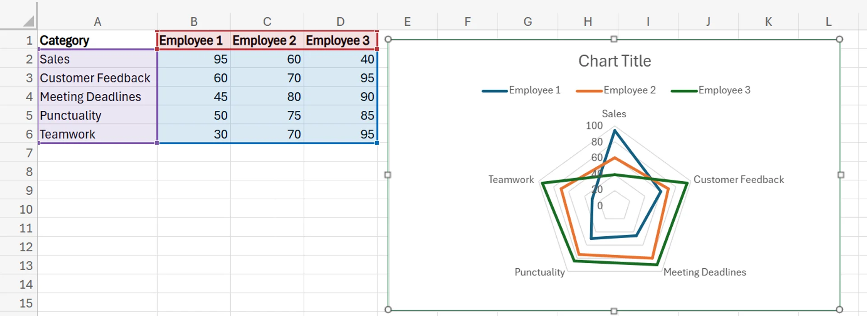Click Employee 1 Sales value 95
Viewport: 867px width, 316px height.
click(194, 59)
